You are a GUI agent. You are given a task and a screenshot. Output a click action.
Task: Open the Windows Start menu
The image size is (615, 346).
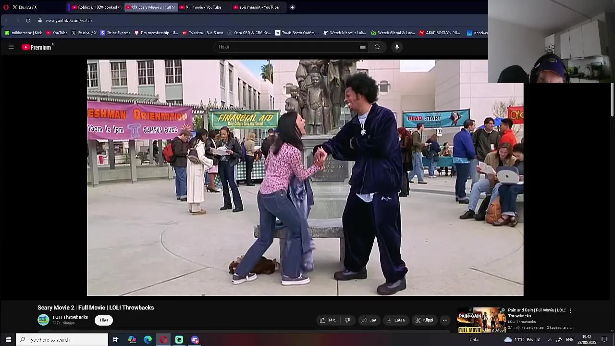pyautogui.click(x=8, y=340)
